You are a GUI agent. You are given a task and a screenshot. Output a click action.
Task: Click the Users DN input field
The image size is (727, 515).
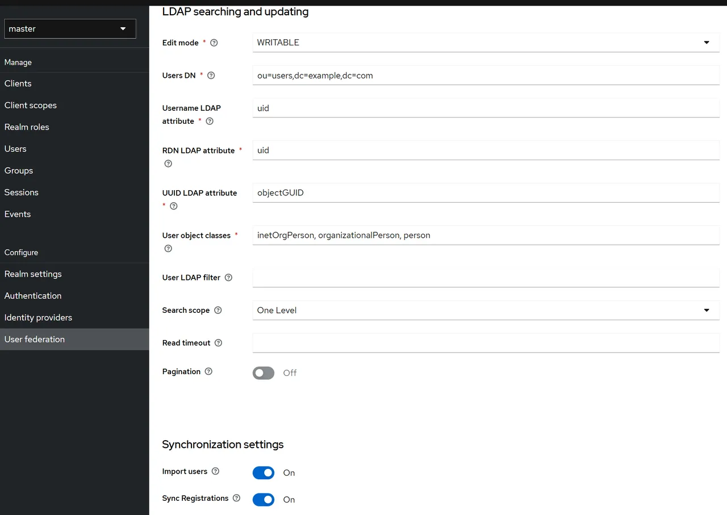(x=486, y=76)
